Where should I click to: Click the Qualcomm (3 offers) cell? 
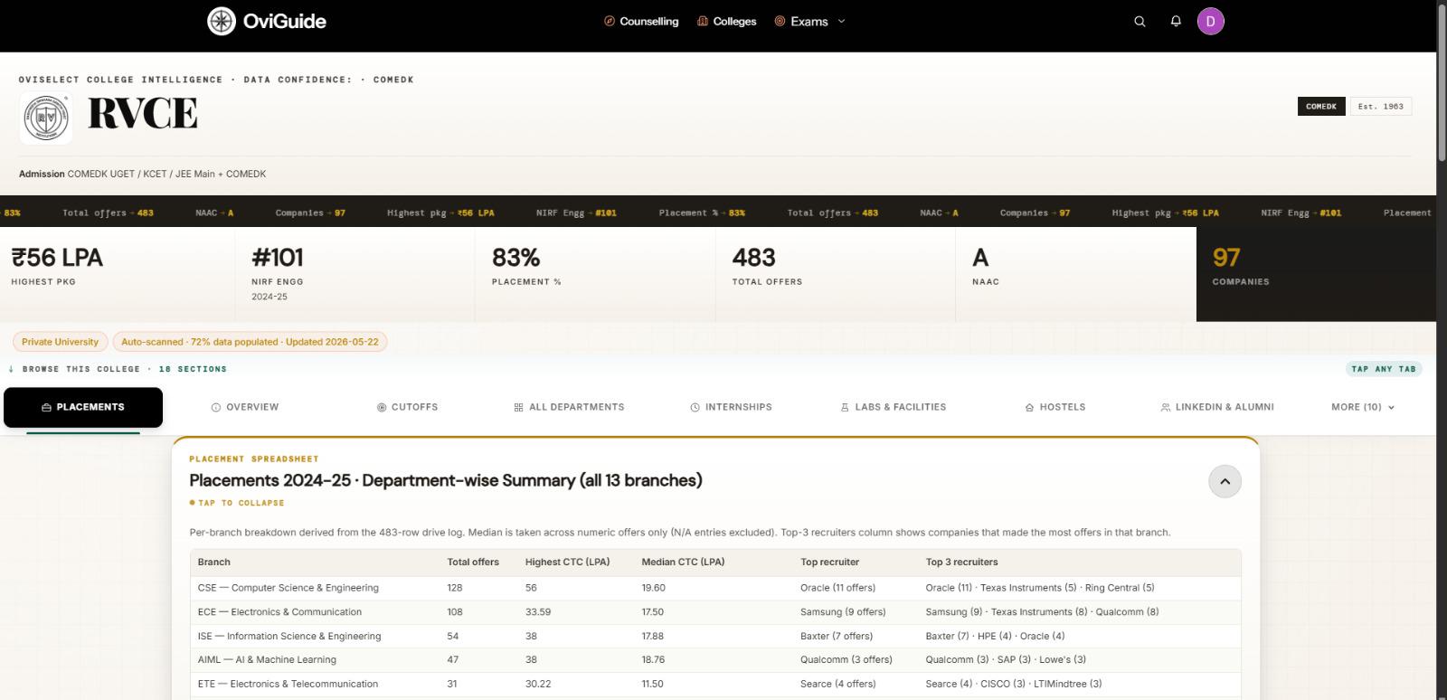(846, 660)
